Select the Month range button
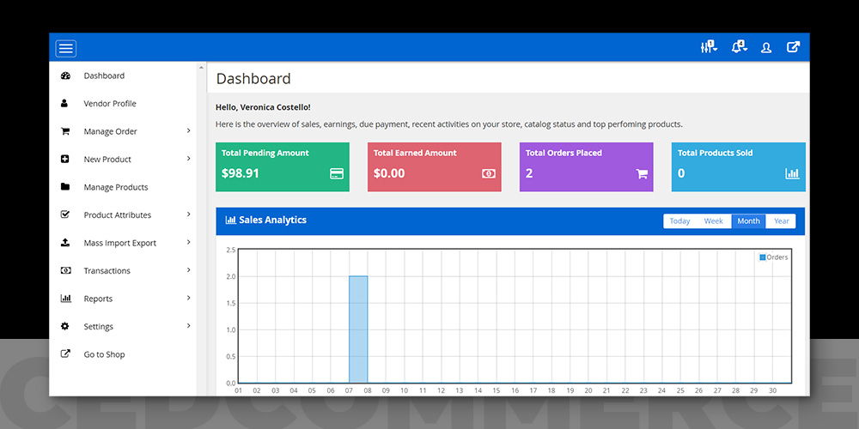Viewport: 859px width, 429px height. (x=748, y=221)
